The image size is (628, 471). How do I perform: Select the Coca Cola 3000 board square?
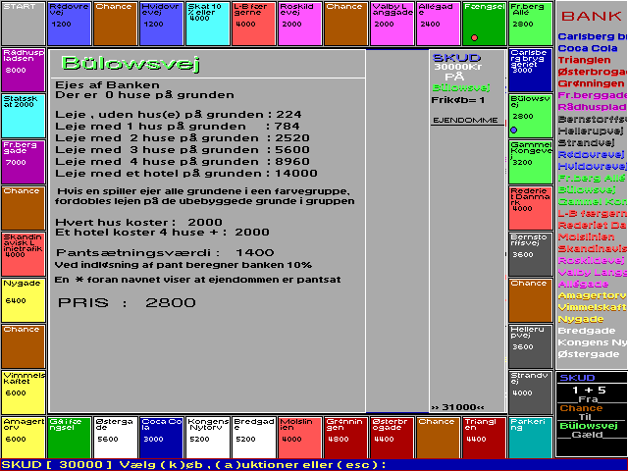pyautogui.click(x=161, y=438)
